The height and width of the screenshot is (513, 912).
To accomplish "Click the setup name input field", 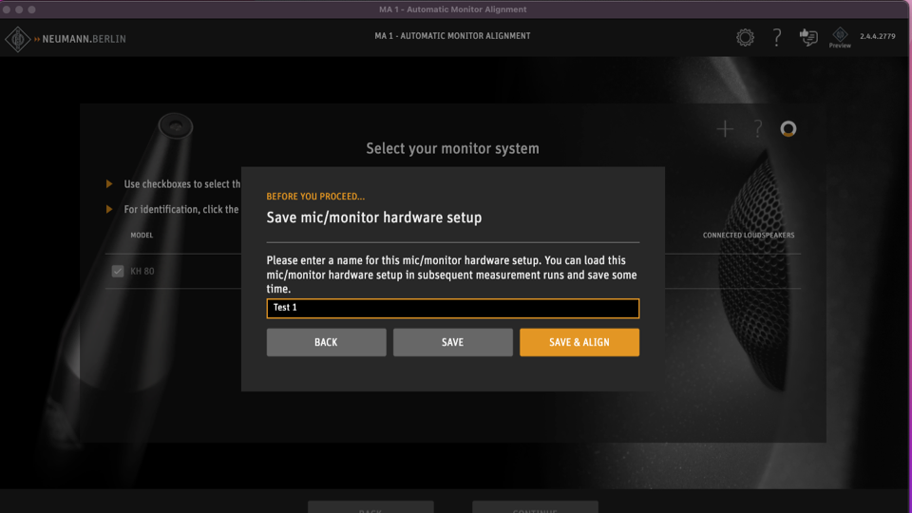I will (x=452, y=308).
